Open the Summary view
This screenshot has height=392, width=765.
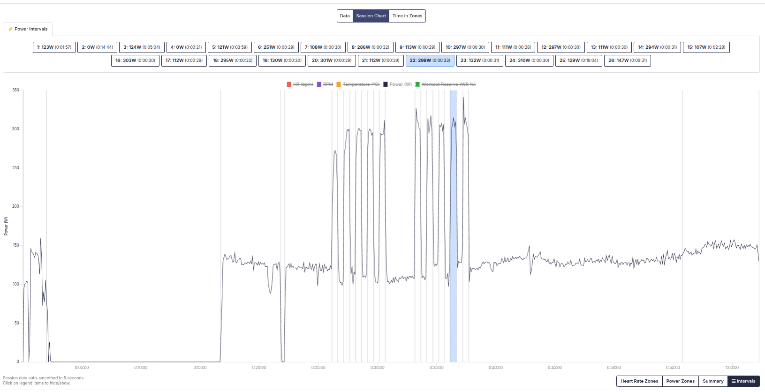coord(713,381)
